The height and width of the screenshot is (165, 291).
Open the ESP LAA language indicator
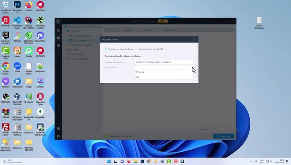tap(262, 162)
